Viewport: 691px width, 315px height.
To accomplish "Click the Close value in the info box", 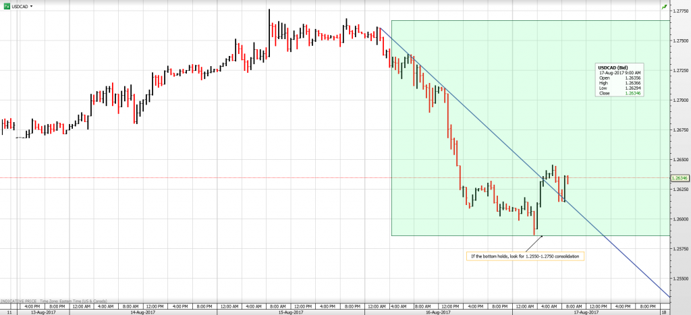I will pos(630,94).
